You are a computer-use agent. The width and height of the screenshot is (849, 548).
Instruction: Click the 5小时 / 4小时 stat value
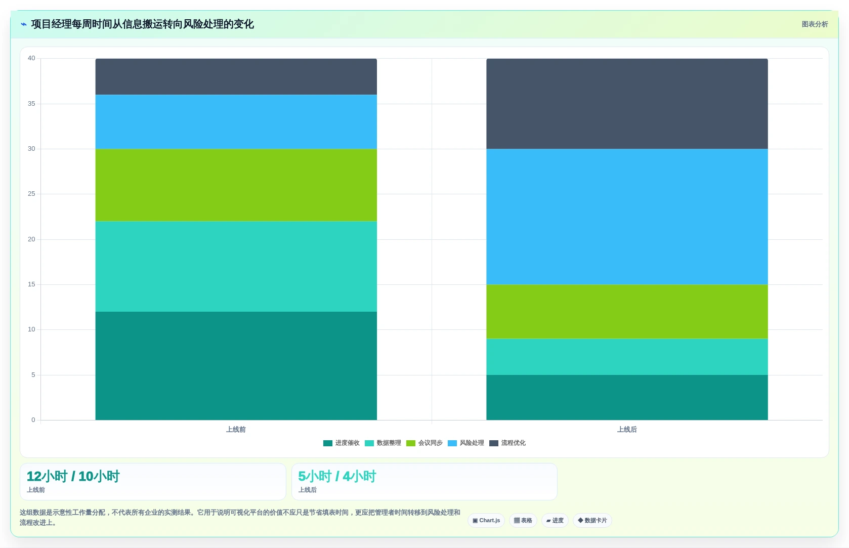click(337, 477)
